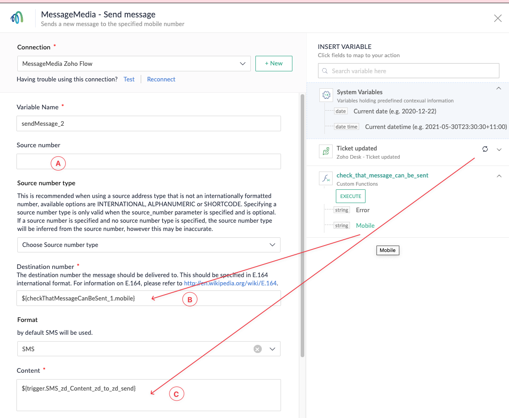This screenshot has width=509, height=418.
Task: Click the Ticket updated heading
Action: pos(357,148)
